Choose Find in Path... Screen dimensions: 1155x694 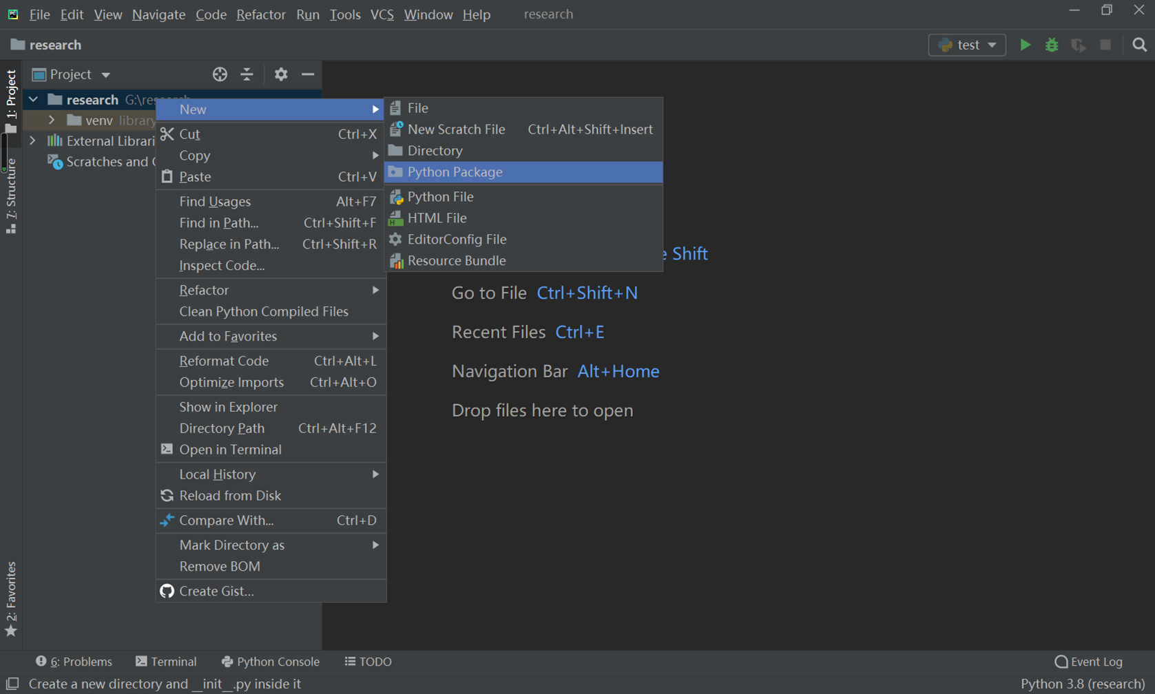click(271, 223)
